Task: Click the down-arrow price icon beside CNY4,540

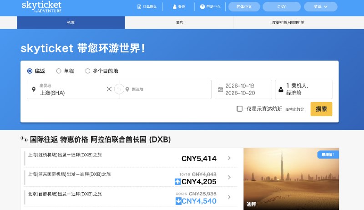Action: pyautogui.click(x=178, y=201)
